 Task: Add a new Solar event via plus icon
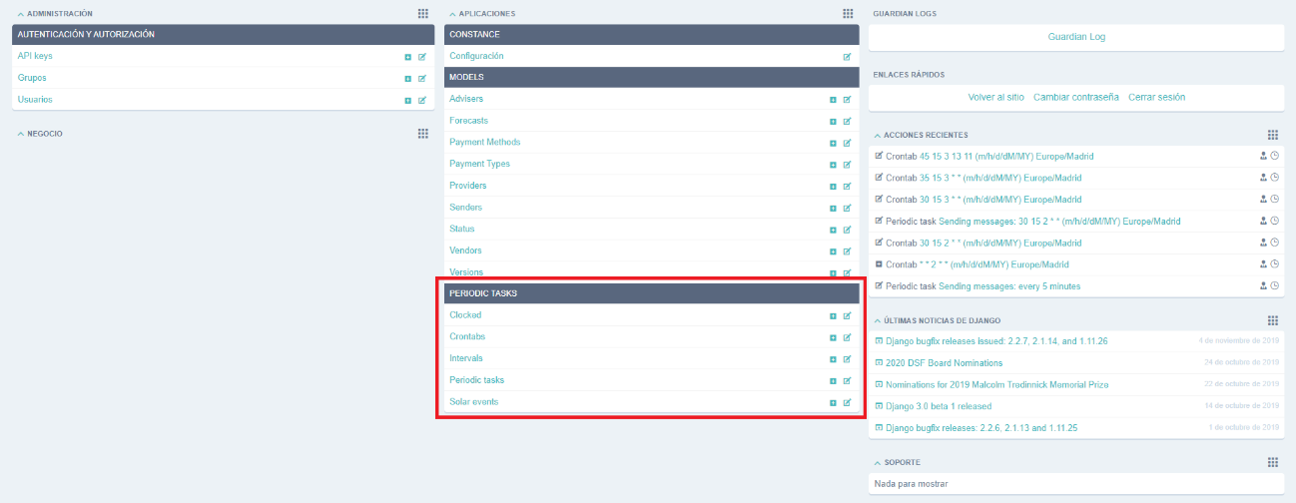[x=833, y=402]
